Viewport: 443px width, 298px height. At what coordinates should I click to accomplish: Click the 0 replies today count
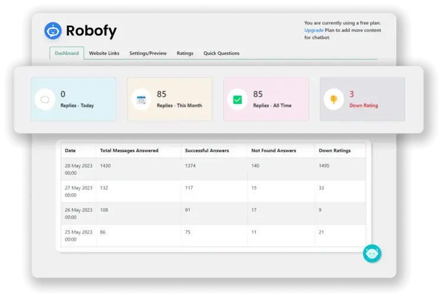pos(63,94)
